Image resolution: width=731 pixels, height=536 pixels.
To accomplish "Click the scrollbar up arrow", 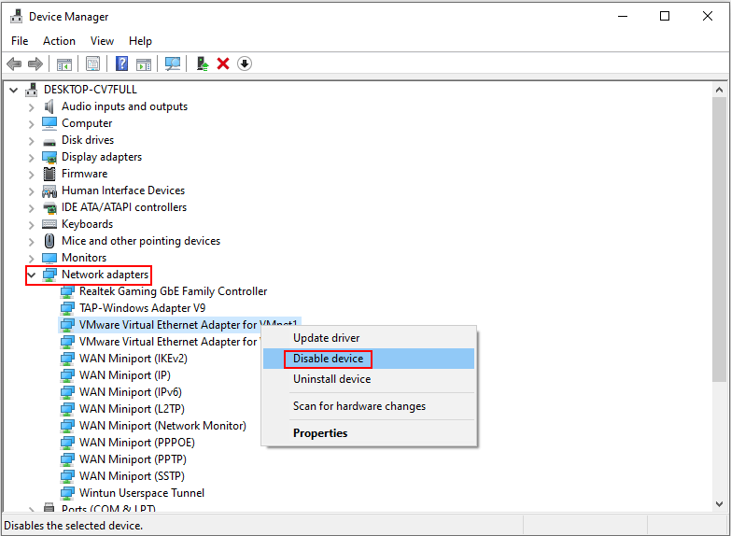I will 719,90.
